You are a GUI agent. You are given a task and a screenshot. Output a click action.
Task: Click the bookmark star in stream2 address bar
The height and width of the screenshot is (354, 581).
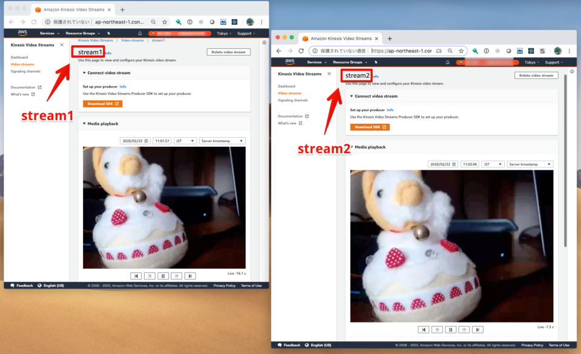pos(461,51)
